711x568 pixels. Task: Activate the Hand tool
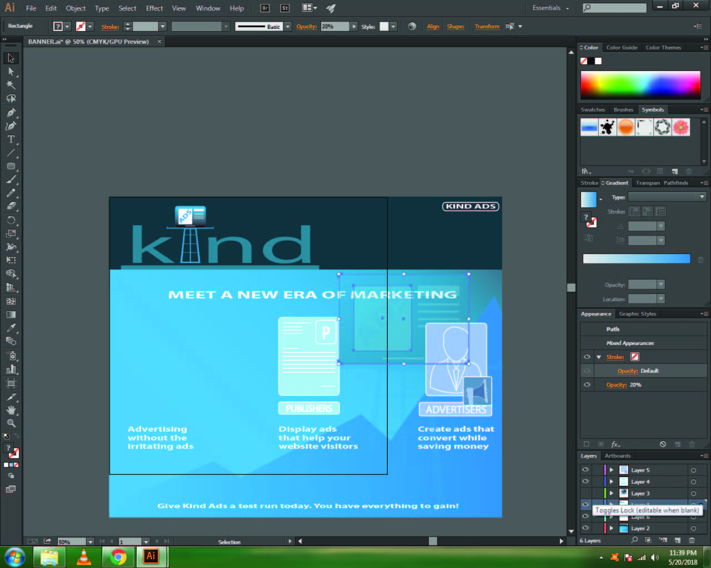[x=11, y=410]
